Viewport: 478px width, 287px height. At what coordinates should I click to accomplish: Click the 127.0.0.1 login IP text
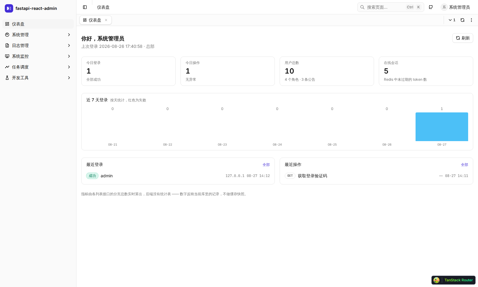(x=235, y=176)
